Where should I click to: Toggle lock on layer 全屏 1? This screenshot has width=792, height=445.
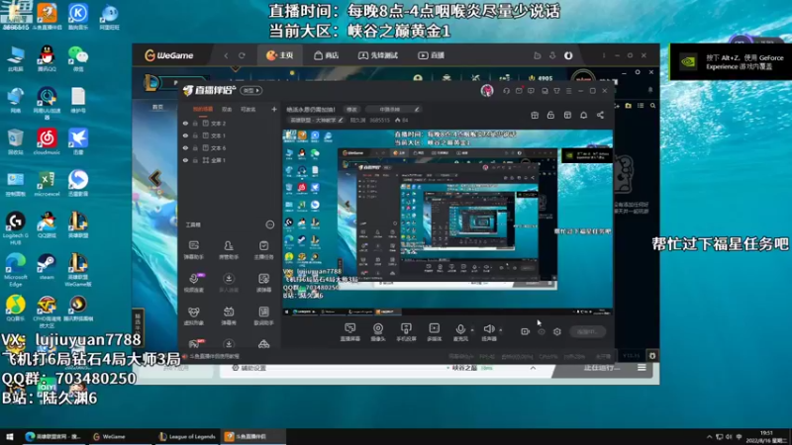[x=195, y=160]
